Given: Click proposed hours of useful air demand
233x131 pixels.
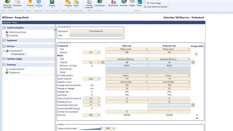Looking at the screenshot, I should [x=169, y=98].
